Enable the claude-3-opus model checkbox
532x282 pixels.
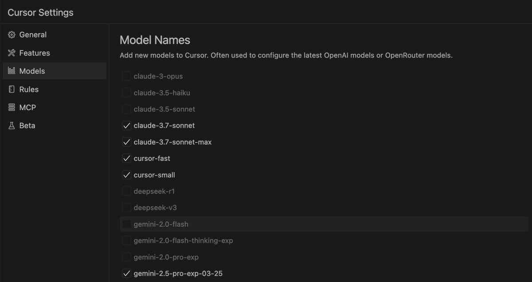pyautogui.click(x=126, y=76)
